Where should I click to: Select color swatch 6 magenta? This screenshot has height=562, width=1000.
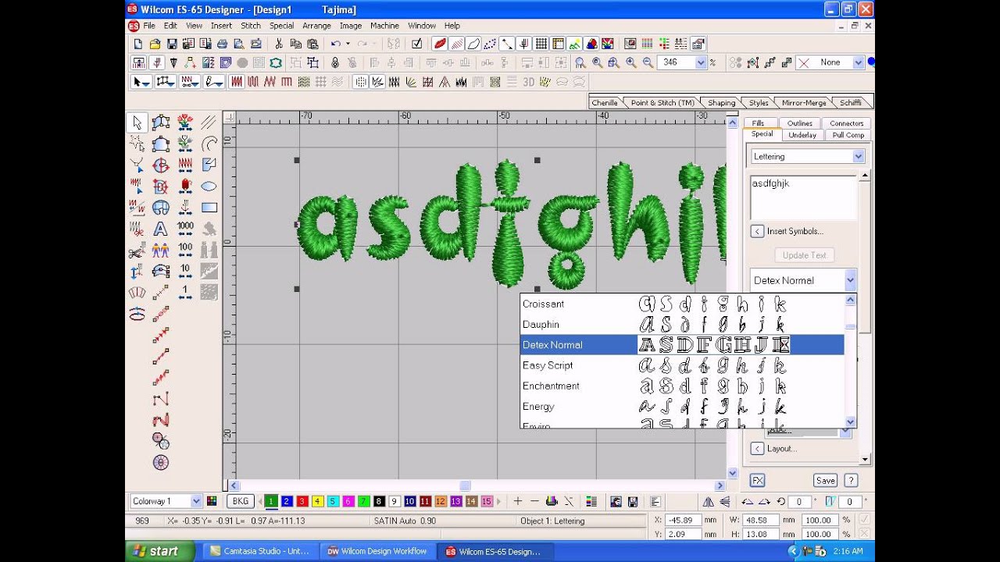pos(348,501)
